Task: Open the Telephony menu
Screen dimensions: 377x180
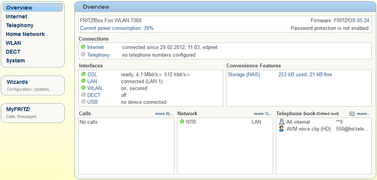Action: click(x=20, y=26)
